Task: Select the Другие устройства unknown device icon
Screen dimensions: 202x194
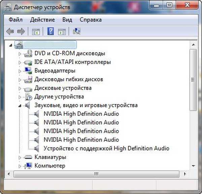Action: click(x=29, y=97)
